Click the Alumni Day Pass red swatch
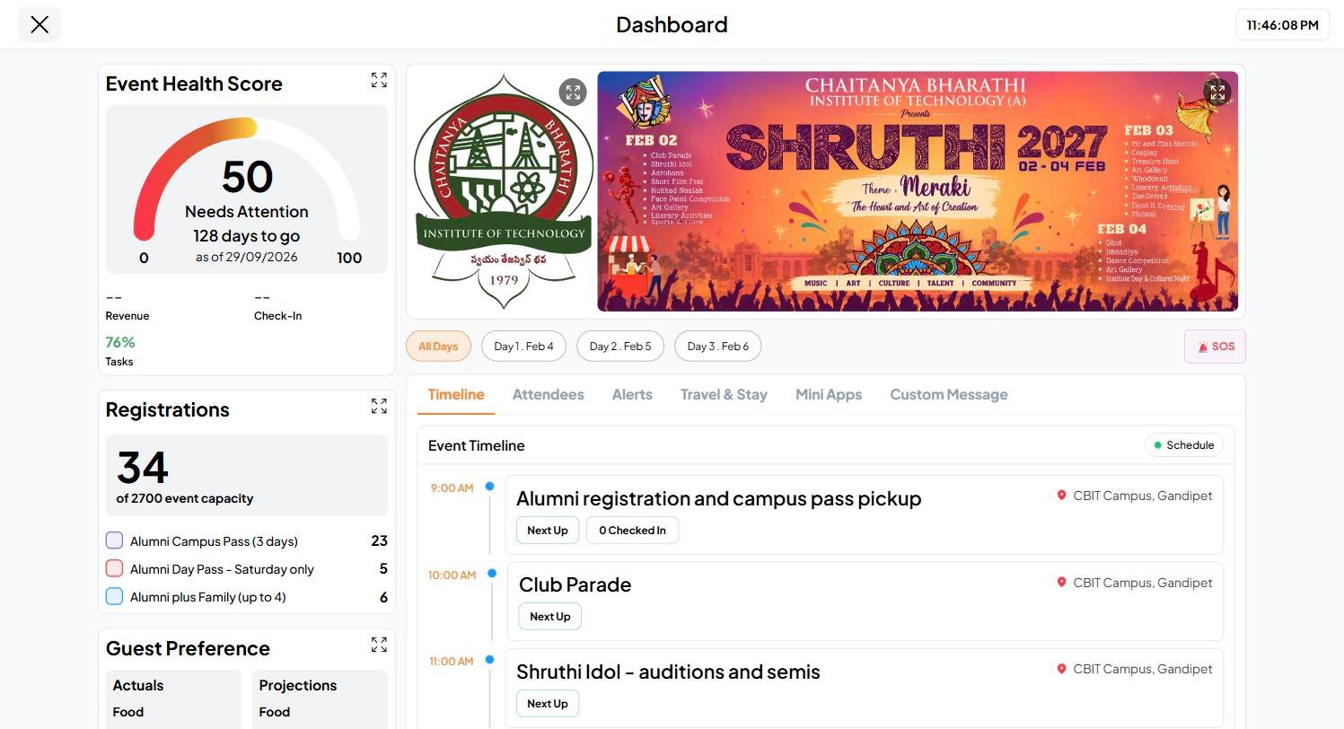The width and height of the screenshot is (1344, 729). (x=114, y=568)
